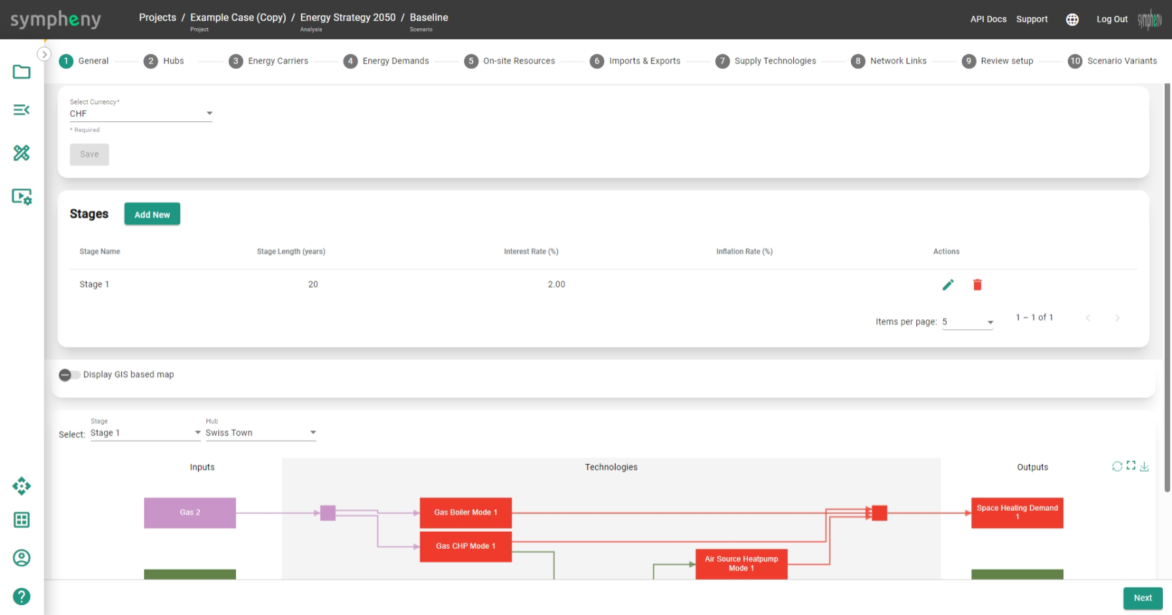
Task: Select the Gas Boiler Mode 1 node
Action: [465, 513]
